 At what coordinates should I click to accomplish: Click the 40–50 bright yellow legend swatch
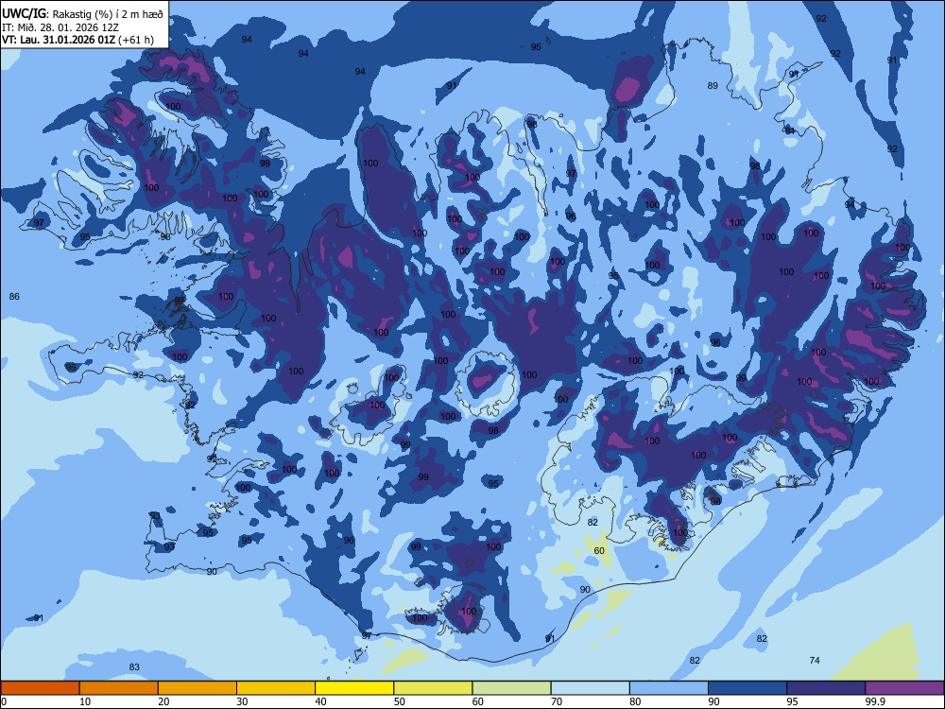(354, 688)
